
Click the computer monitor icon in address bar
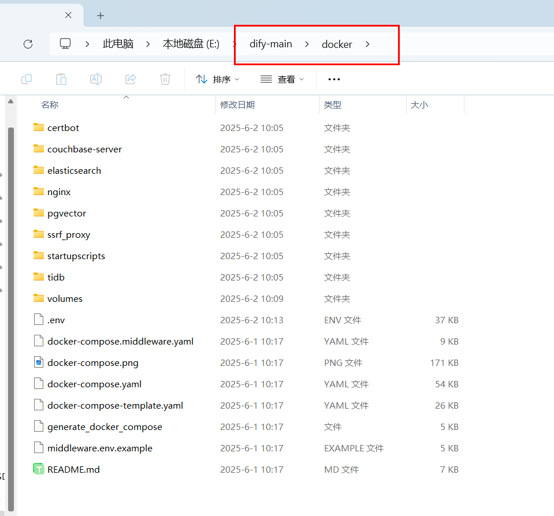65,44
